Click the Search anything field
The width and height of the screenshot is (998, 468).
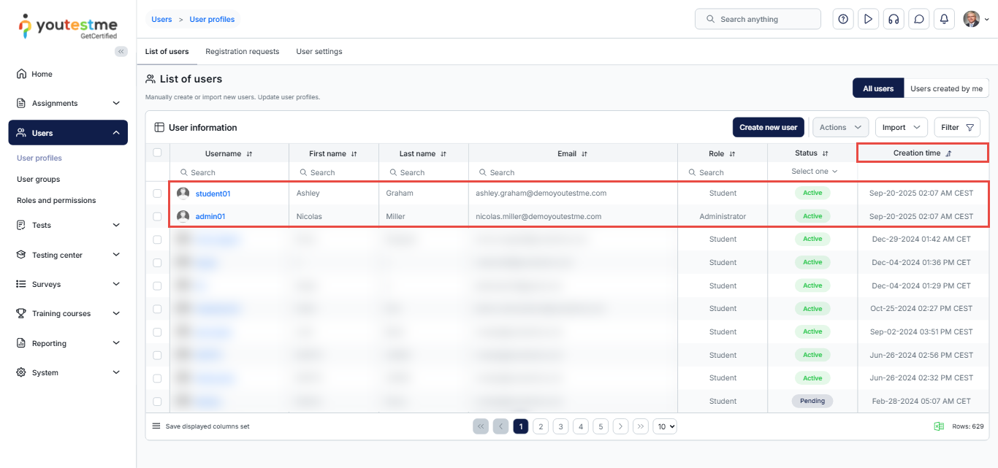pyautogui.click(x=758, y=19)
